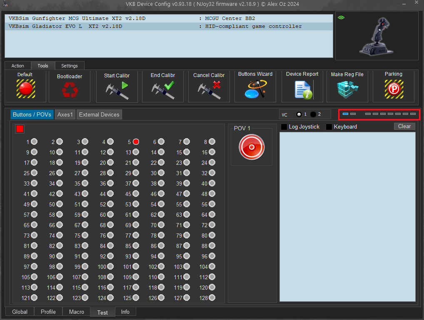Abort calibration via Cancel Calibr icon

(x=209, y=90)
